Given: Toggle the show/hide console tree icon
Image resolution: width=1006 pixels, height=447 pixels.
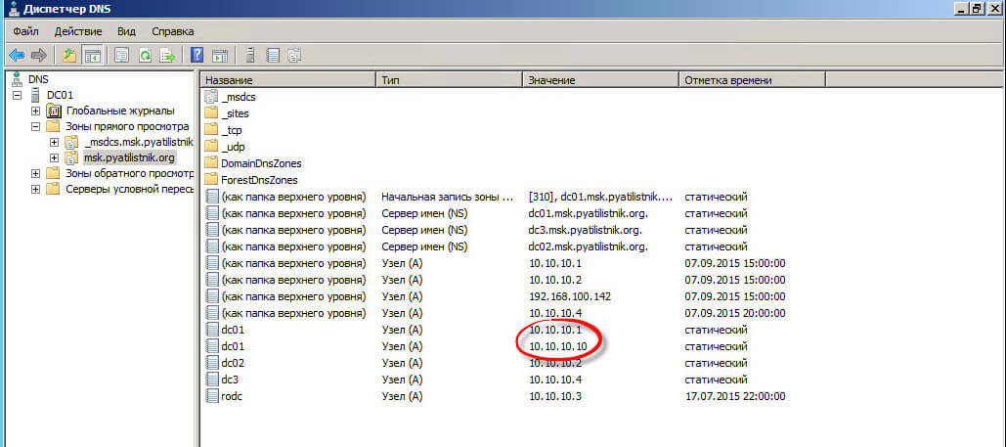Looking at the screenshot, I should (92, 55).
